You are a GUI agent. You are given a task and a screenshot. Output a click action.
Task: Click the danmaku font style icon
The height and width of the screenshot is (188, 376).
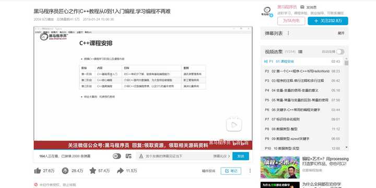pyautogui.click(x=141, y=156)
